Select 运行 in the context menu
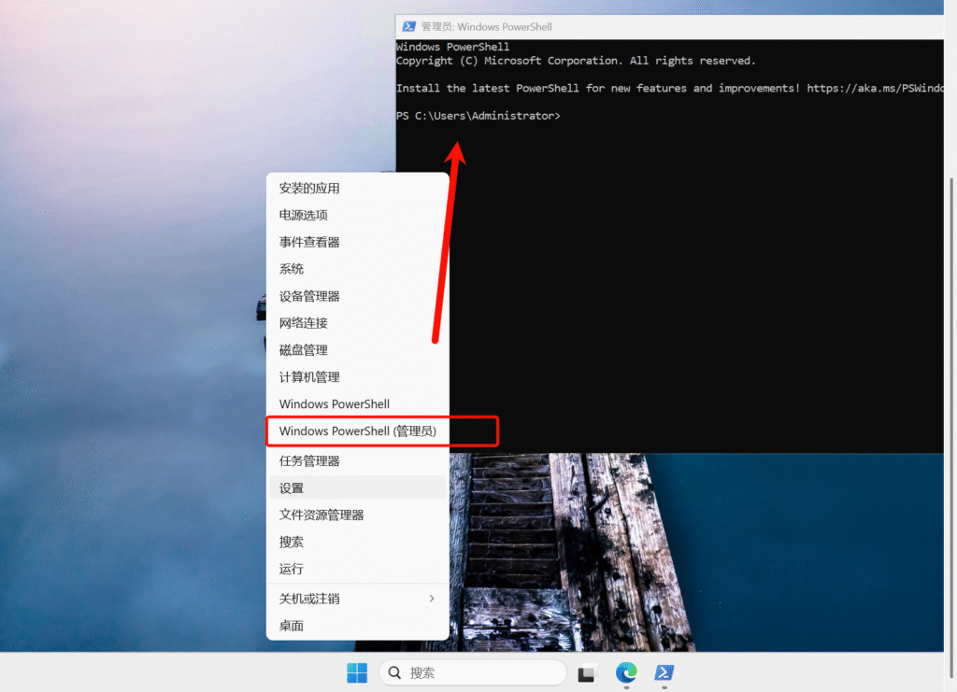This screenshot has height=692, width=957. 292,569
